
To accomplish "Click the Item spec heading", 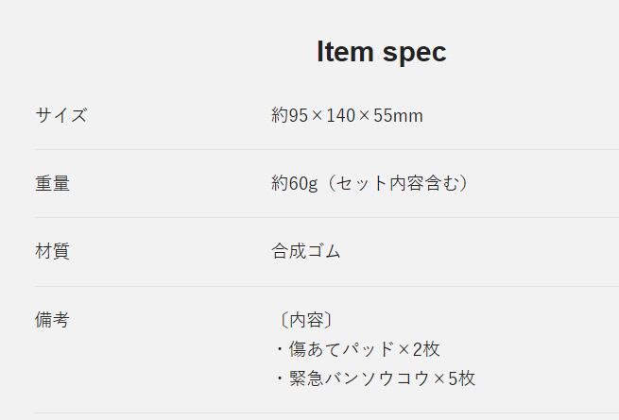I will 382,52.
